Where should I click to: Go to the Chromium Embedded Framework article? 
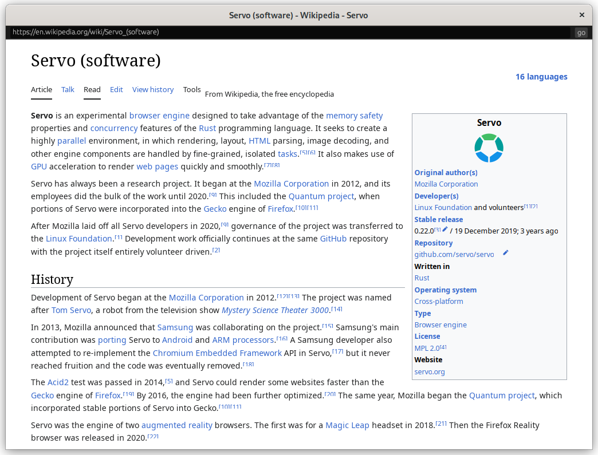pyautogui.click(x=217, y=353)
